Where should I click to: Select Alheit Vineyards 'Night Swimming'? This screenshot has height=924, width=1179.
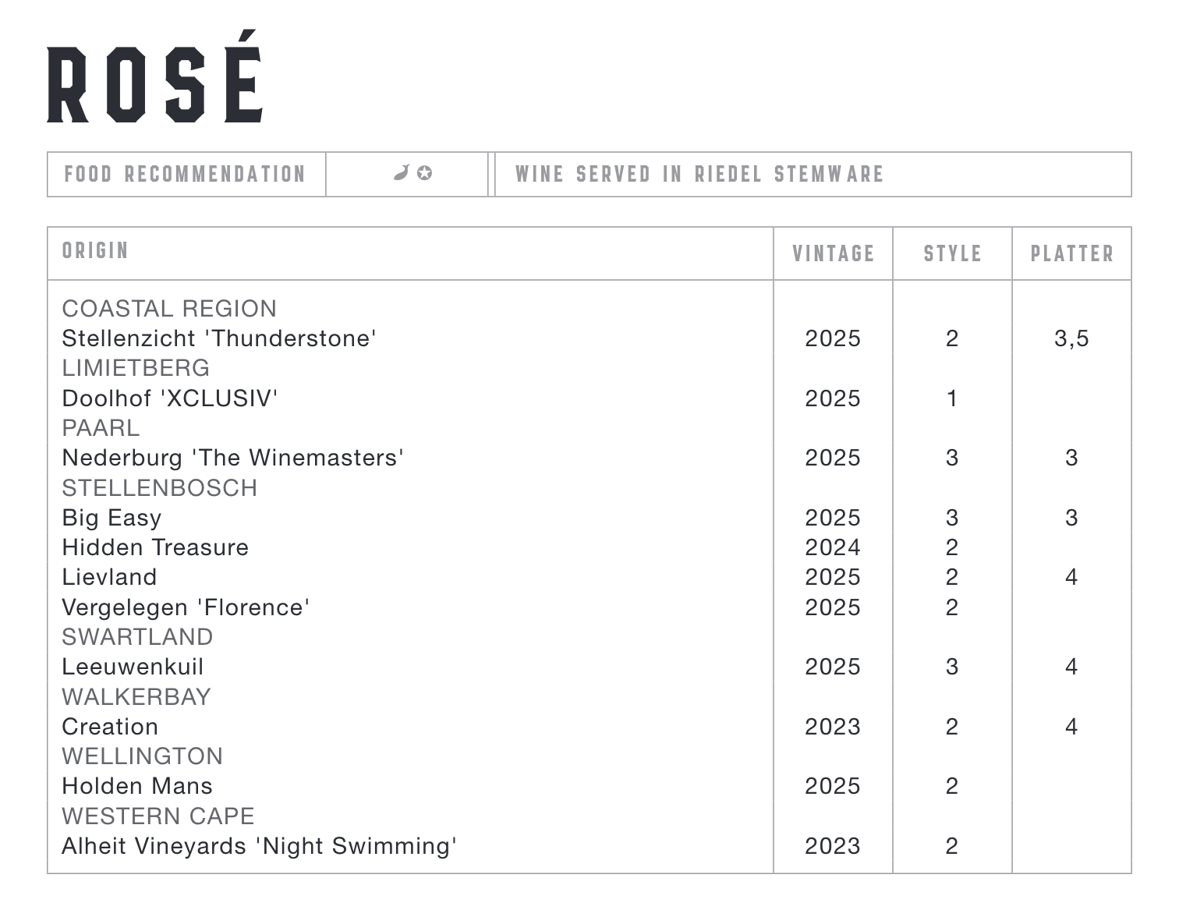(260, 846)
